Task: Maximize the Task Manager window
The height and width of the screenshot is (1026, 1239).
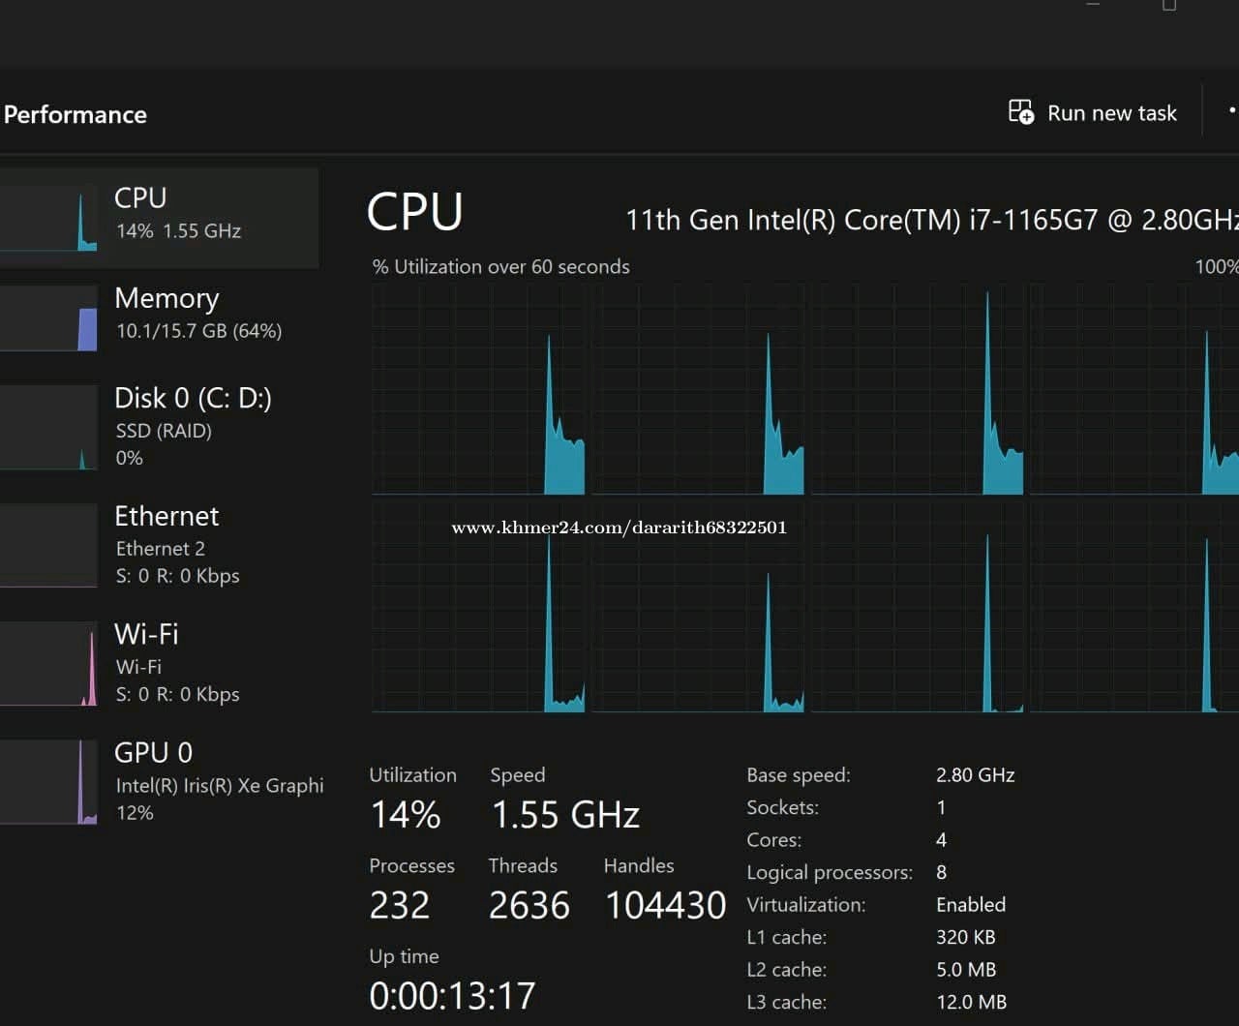Action: pos(1169,6)
